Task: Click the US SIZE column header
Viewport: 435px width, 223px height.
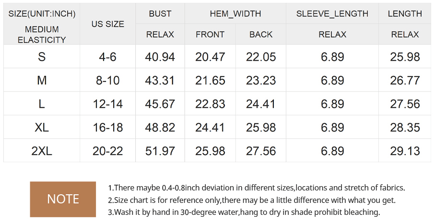Action: (x=108, y=24)
